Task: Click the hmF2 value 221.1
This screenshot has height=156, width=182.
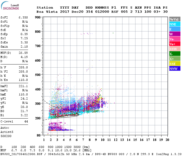Action: (23, 86)
